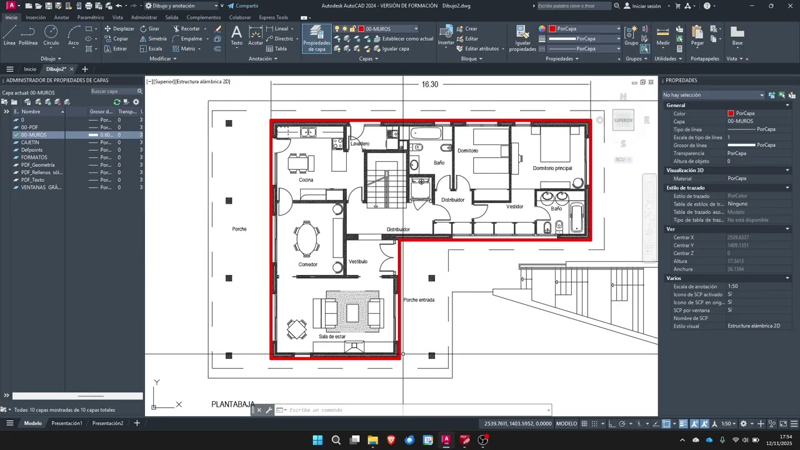Image resolution: width=800 pixels, height=450 pixels.
Task: Click the Compartir button
Action: [x=242, y=6]
